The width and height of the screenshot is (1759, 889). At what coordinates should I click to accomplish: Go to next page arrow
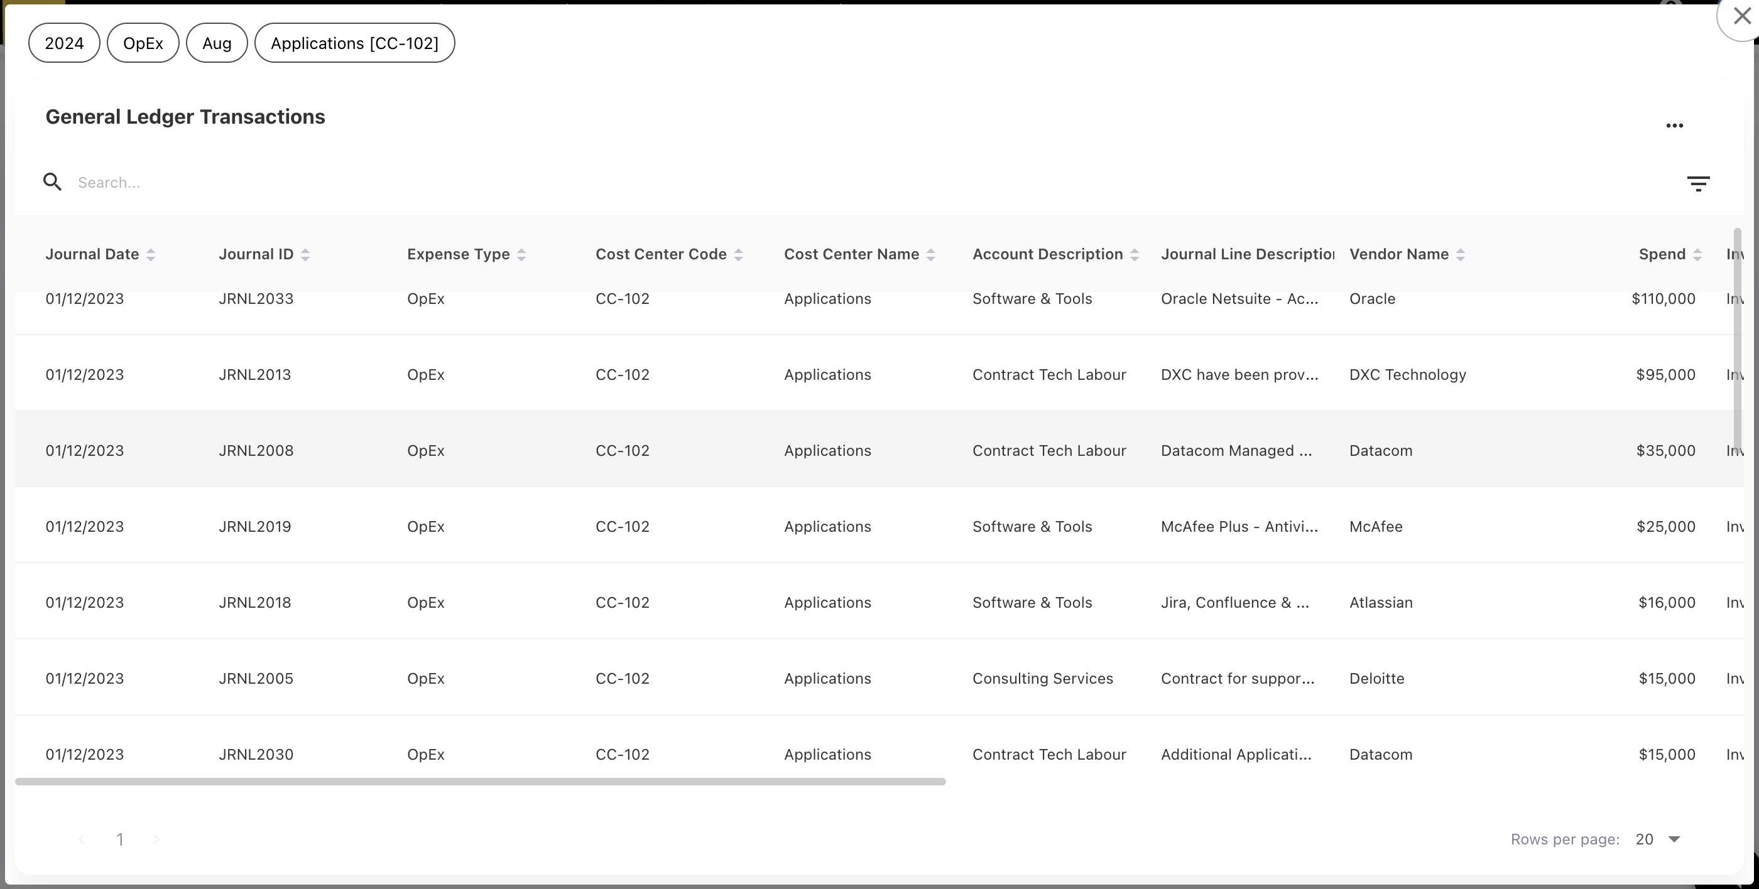pyautogui.click(x=156, y=839)
